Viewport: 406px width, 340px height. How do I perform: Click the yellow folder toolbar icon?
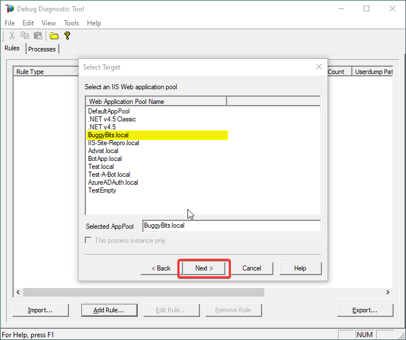[54, 36]
